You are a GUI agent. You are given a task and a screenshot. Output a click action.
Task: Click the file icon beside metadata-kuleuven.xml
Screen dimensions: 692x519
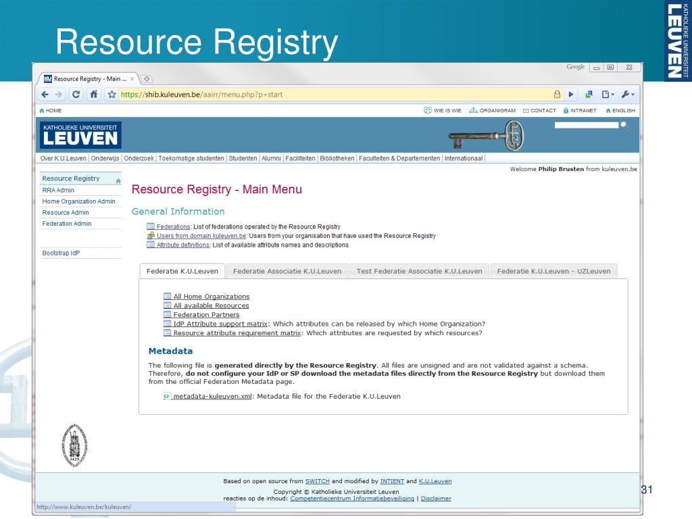pos(166,396)
